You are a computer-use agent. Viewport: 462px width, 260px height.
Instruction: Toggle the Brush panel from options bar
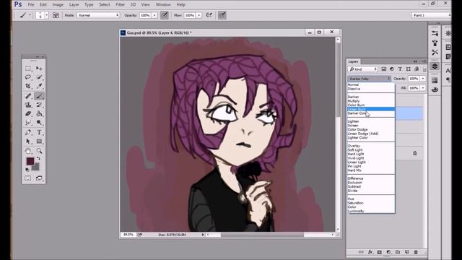[x=56, y=15]
